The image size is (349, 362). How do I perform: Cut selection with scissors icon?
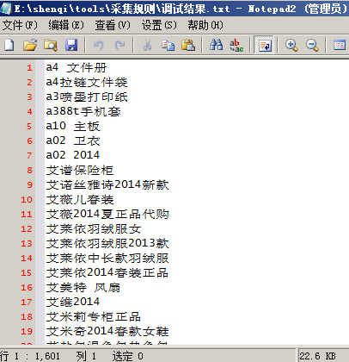[147, 45]
